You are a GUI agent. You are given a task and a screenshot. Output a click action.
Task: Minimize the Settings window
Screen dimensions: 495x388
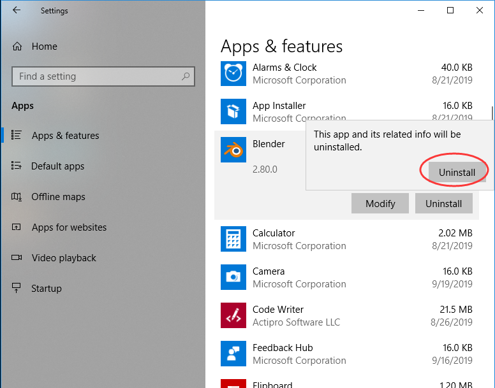coord(421,10)
